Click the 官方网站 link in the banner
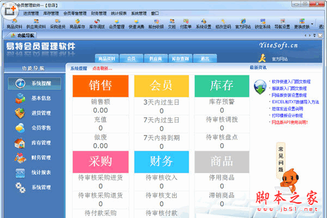This screenshot has width=327, height=218. coord(280,59)
